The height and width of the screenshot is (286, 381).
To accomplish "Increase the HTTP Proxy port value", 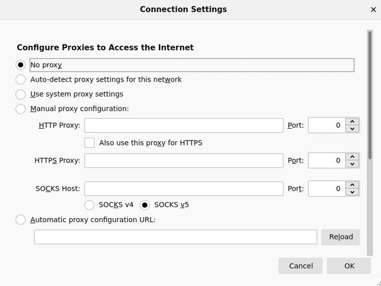I will (352, 122).
